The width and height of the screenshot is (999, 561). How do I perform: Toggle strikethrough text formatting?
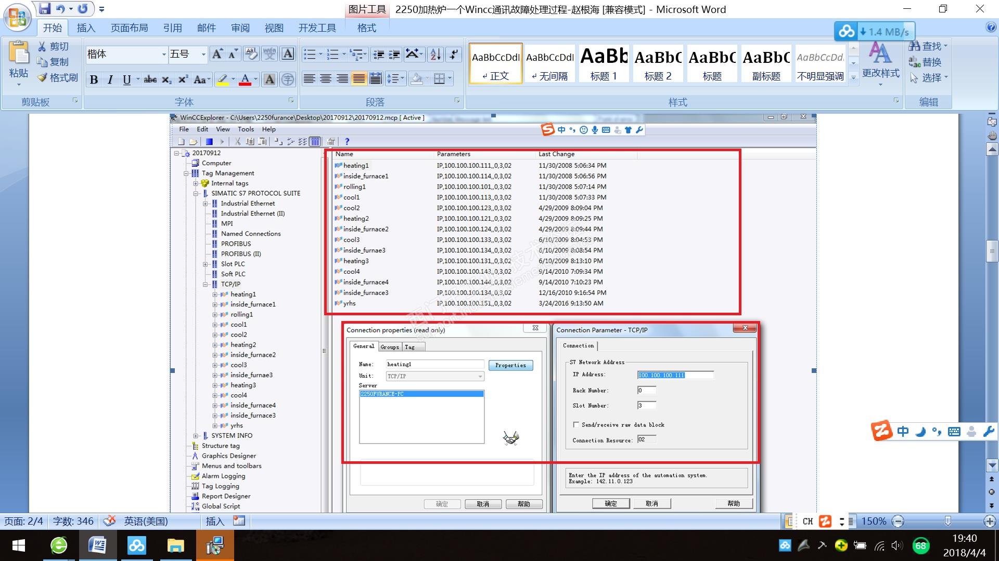pyautogui.click(x=150, y=79)
